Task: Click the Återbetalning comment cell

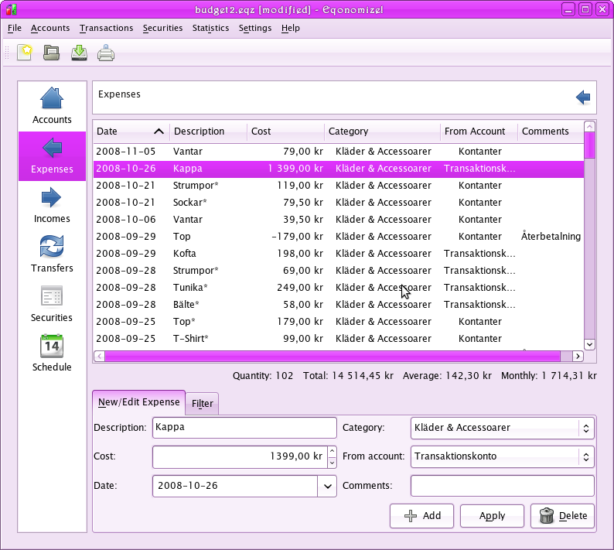Action: [x=551, y=237]
